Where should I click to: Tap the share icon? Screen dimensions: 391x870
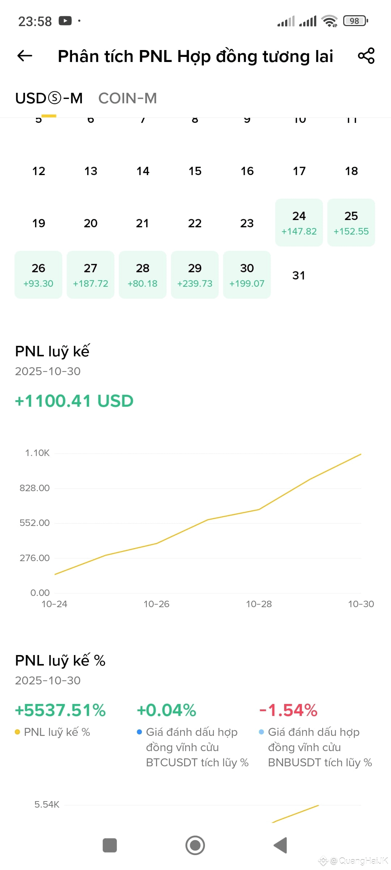pos(366,56)
